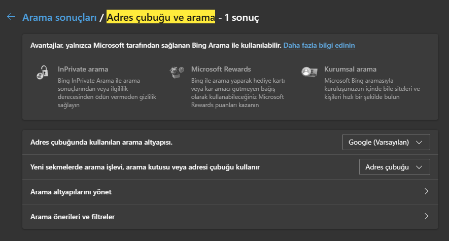Viewport: 449px width, 241px height.
Task: Click the Yeni sekmelerde arama işlevi label
Action: click(x=145, y=167)
